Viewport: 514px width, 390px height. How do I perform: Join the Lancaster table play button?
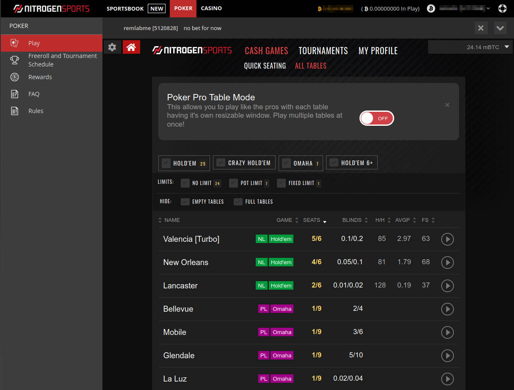click(447, 286)
